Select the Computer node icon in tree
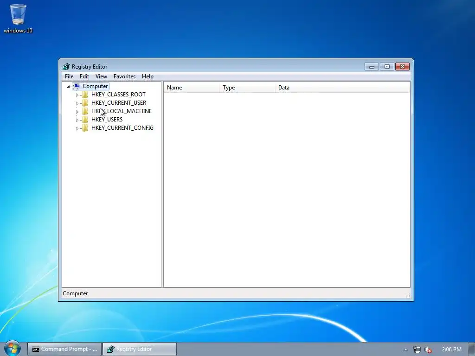Viewport: 475px width, 356px height. 77,86
